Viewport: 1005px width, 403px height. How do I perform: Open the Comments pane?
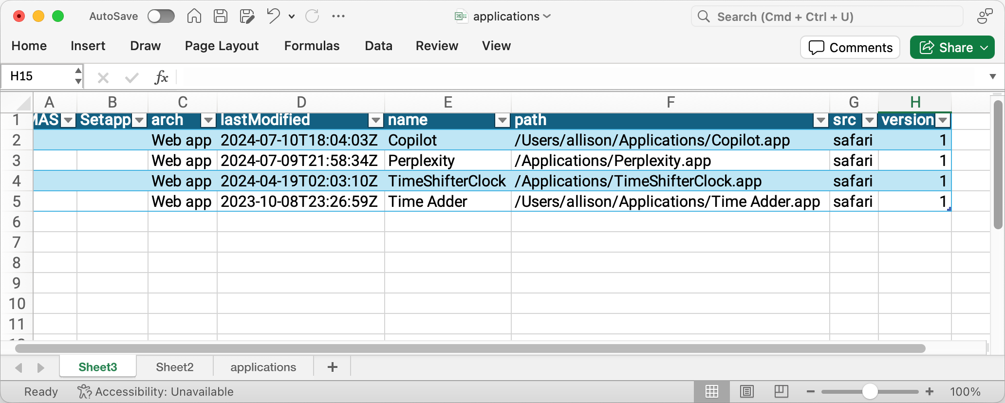[850, 48]
